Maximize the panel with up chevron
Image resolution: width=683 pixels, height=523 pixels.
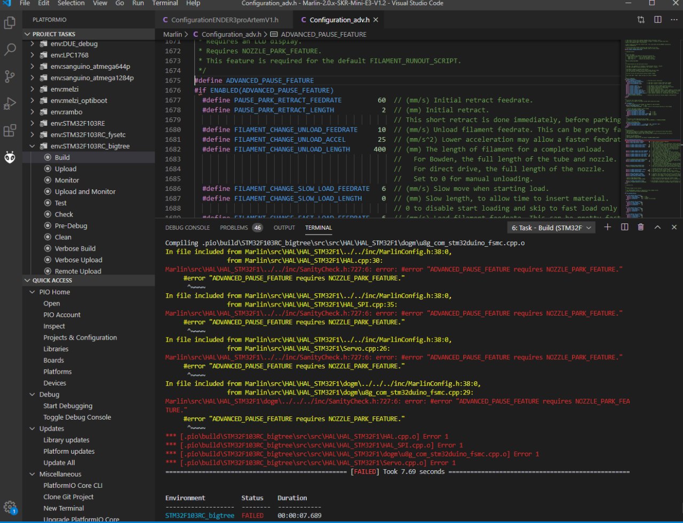pos(657,227)
